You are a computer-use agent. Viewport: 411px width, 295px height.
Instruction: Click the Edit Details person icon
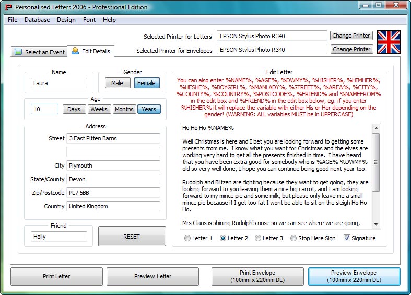pos(75,51)
